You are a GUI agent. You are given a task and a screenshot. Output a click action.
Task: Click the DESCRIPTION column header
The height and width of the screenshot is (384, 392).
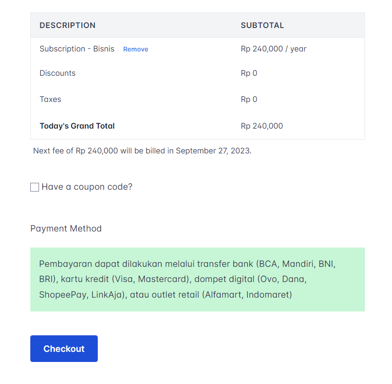(67, 25)
